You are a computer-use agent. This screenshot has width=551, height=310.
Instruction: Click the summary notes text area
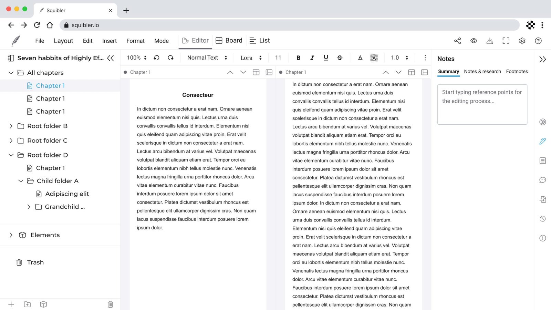(x=482, y=104)
